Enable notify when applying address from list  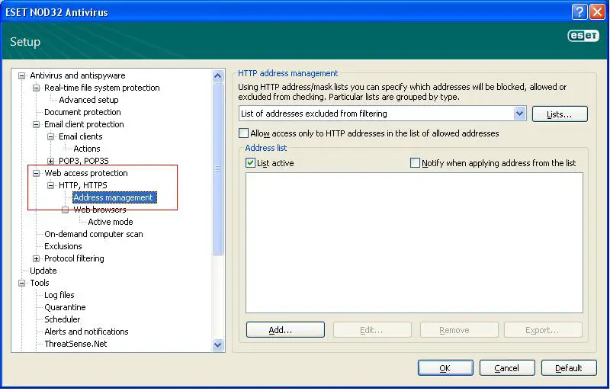tap(415, 163)
